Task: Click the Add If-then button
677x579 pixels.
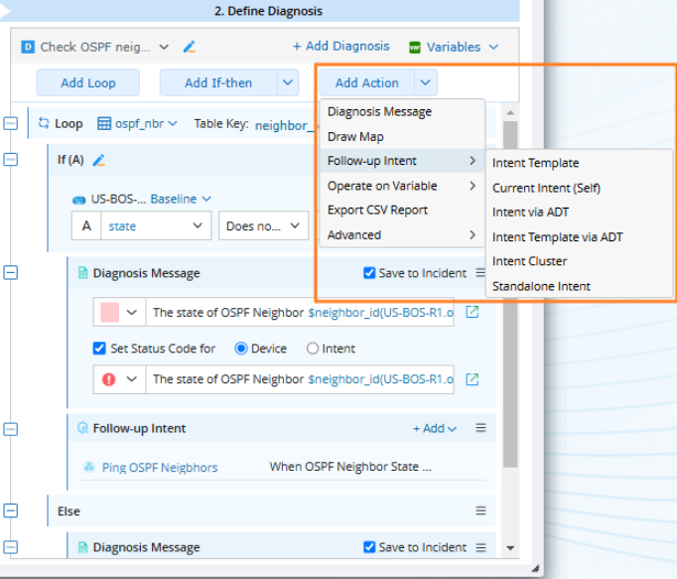Action: point(218,82)
